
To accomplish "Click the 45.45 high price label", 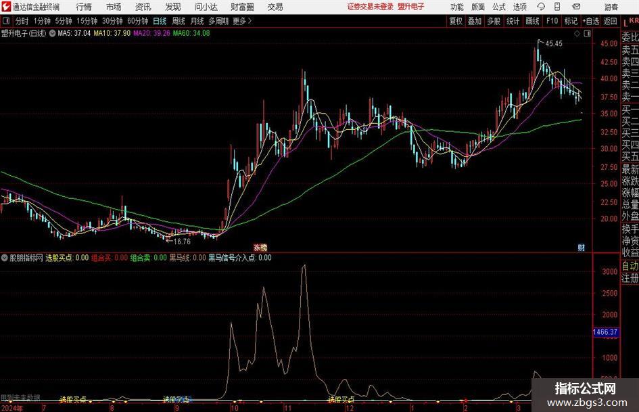I will pos(554,44).
